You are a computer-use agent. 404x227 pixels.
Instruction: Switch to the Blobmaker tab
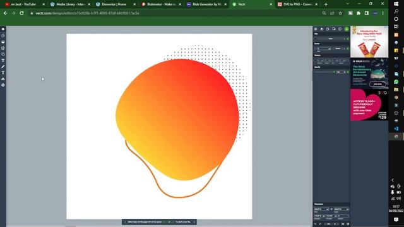click(x=162, y=4)
